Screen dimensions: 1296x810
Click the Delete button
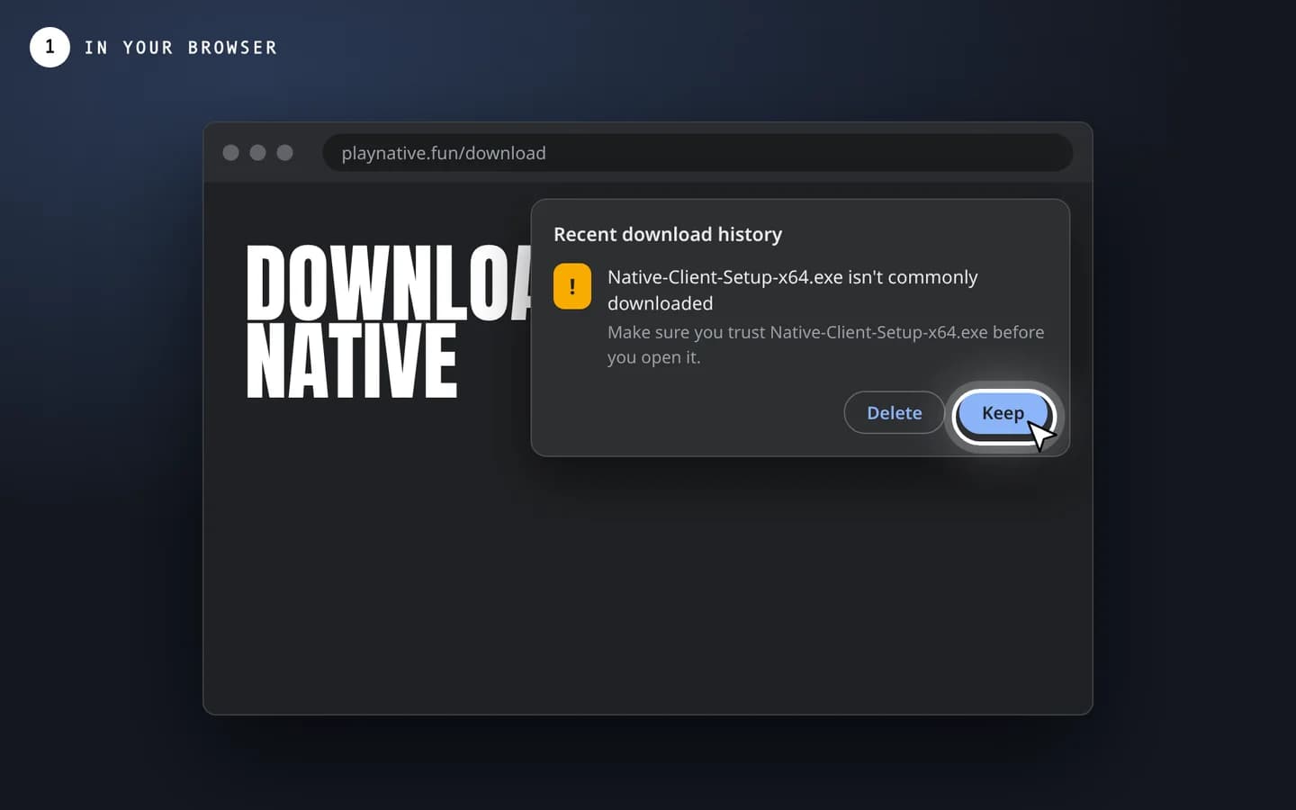pyautogui.click(x=894, y=413)
